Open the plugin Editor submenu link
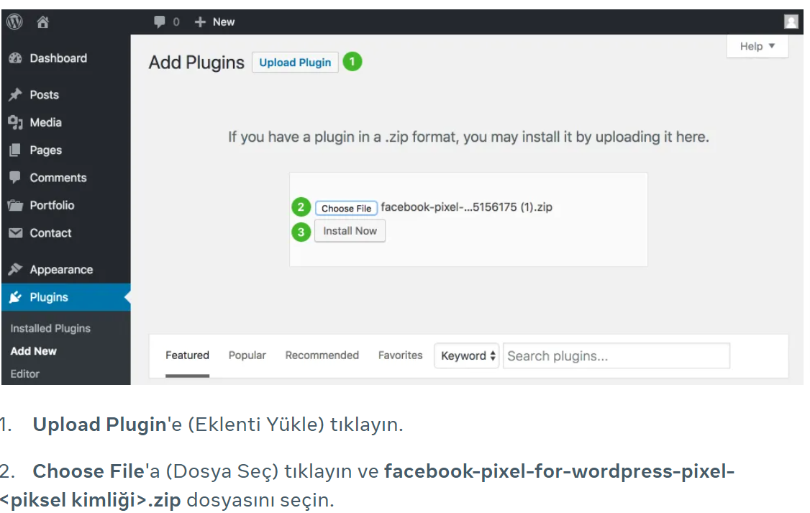Image resolution: width=810 pixels, height=513 pixels. [x=24, y=374]
